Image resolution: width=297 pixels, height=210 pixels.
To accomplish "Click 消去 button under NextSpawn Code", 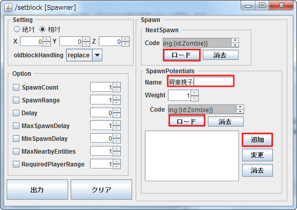I will pos(221,55).
